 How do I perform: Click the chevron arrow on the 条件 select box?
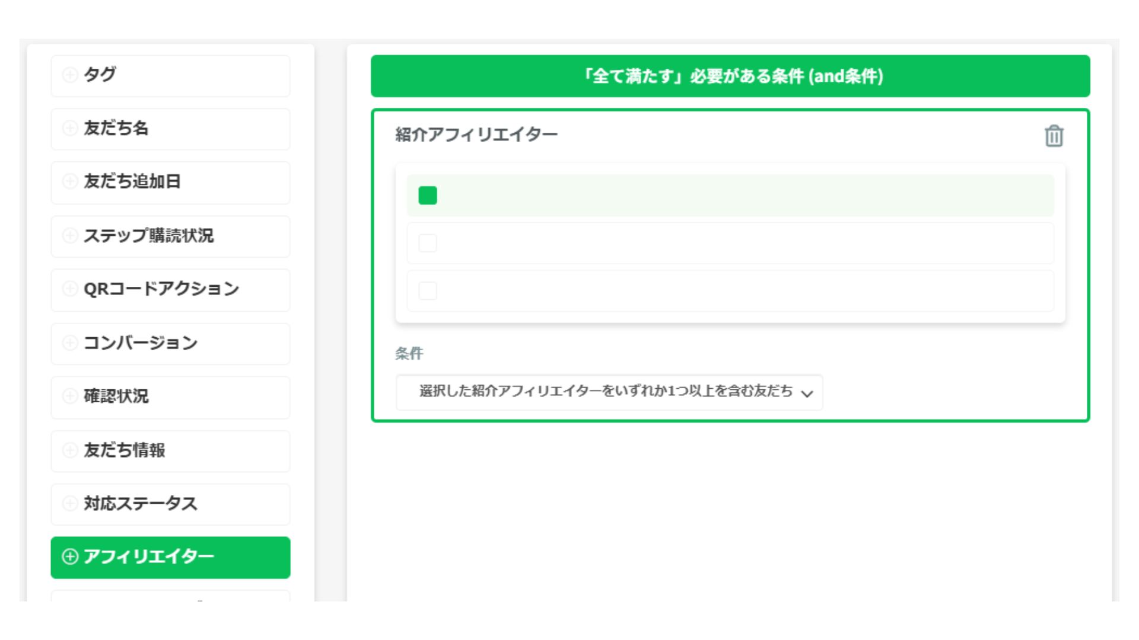pyautogui.click(x=807, y=393)
